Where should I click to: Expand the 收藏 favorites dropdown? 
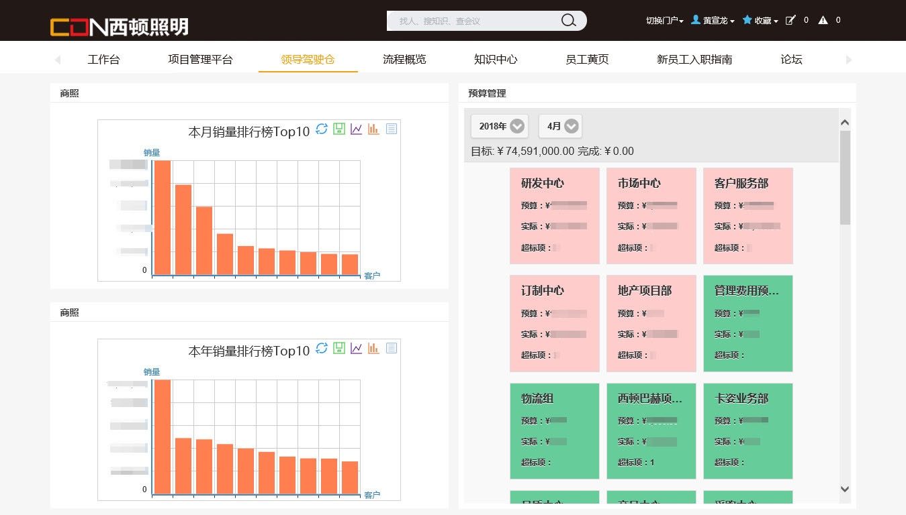pos(760,21)
